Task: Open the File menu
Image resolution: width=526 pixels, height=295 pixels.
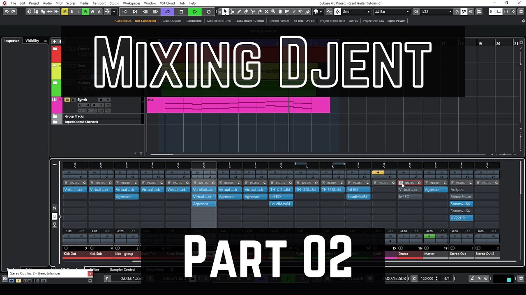Action: pyautogui.click(x=14, y=3)
